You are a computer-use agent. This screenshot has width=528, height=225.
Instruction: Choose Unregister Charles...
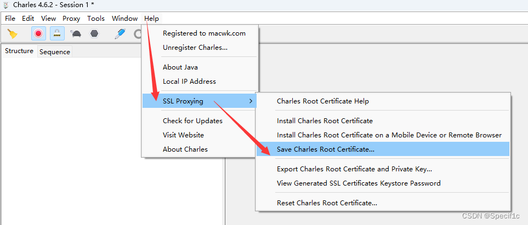coord(200,48)
